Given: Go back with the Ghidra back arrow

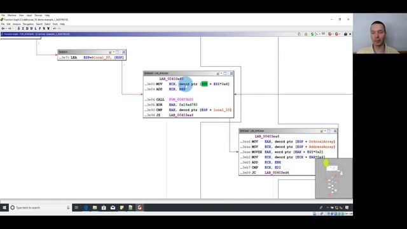Looking at the screenshot, I should point(3,29).
